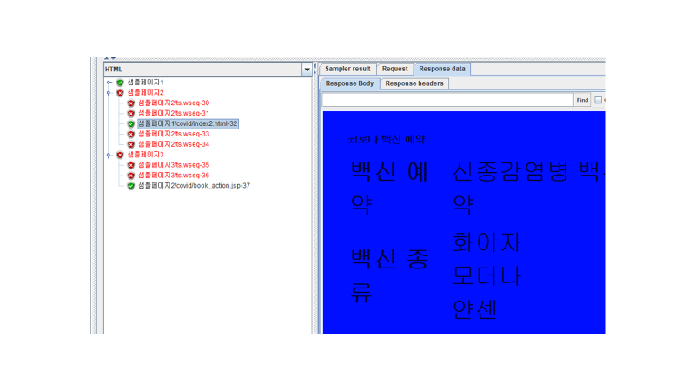Click the heading text 코로나 백신 예약
The height and width of the screenshot is (391, 695).
(x=386, y=140)
